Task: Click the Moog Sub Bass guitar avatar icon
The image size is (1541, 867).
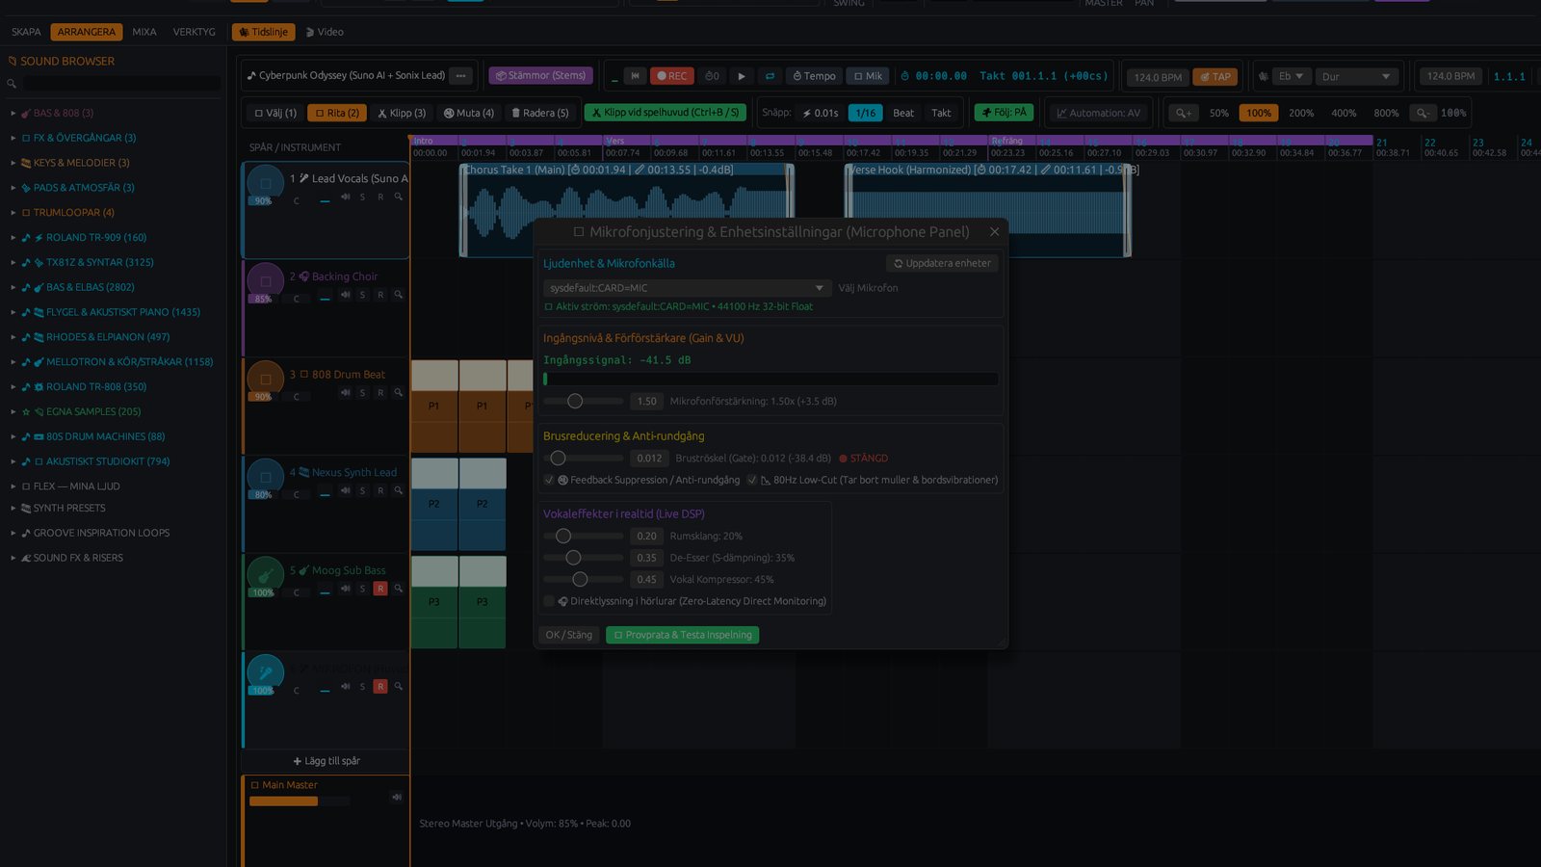Action: tap(265, 574)
